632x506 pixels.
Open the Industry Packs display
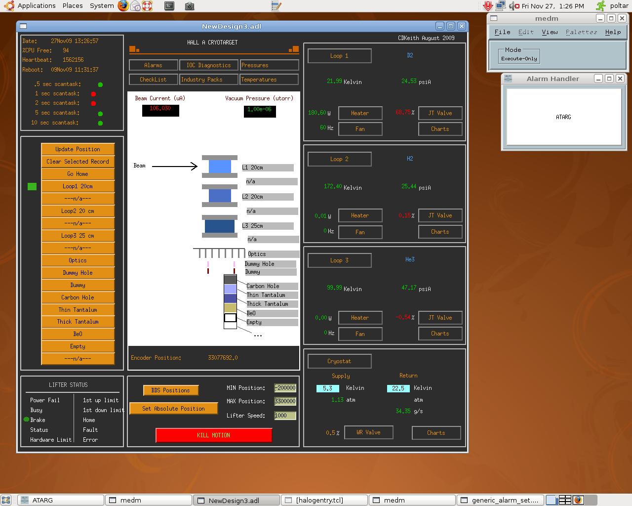tap(208, 80)
